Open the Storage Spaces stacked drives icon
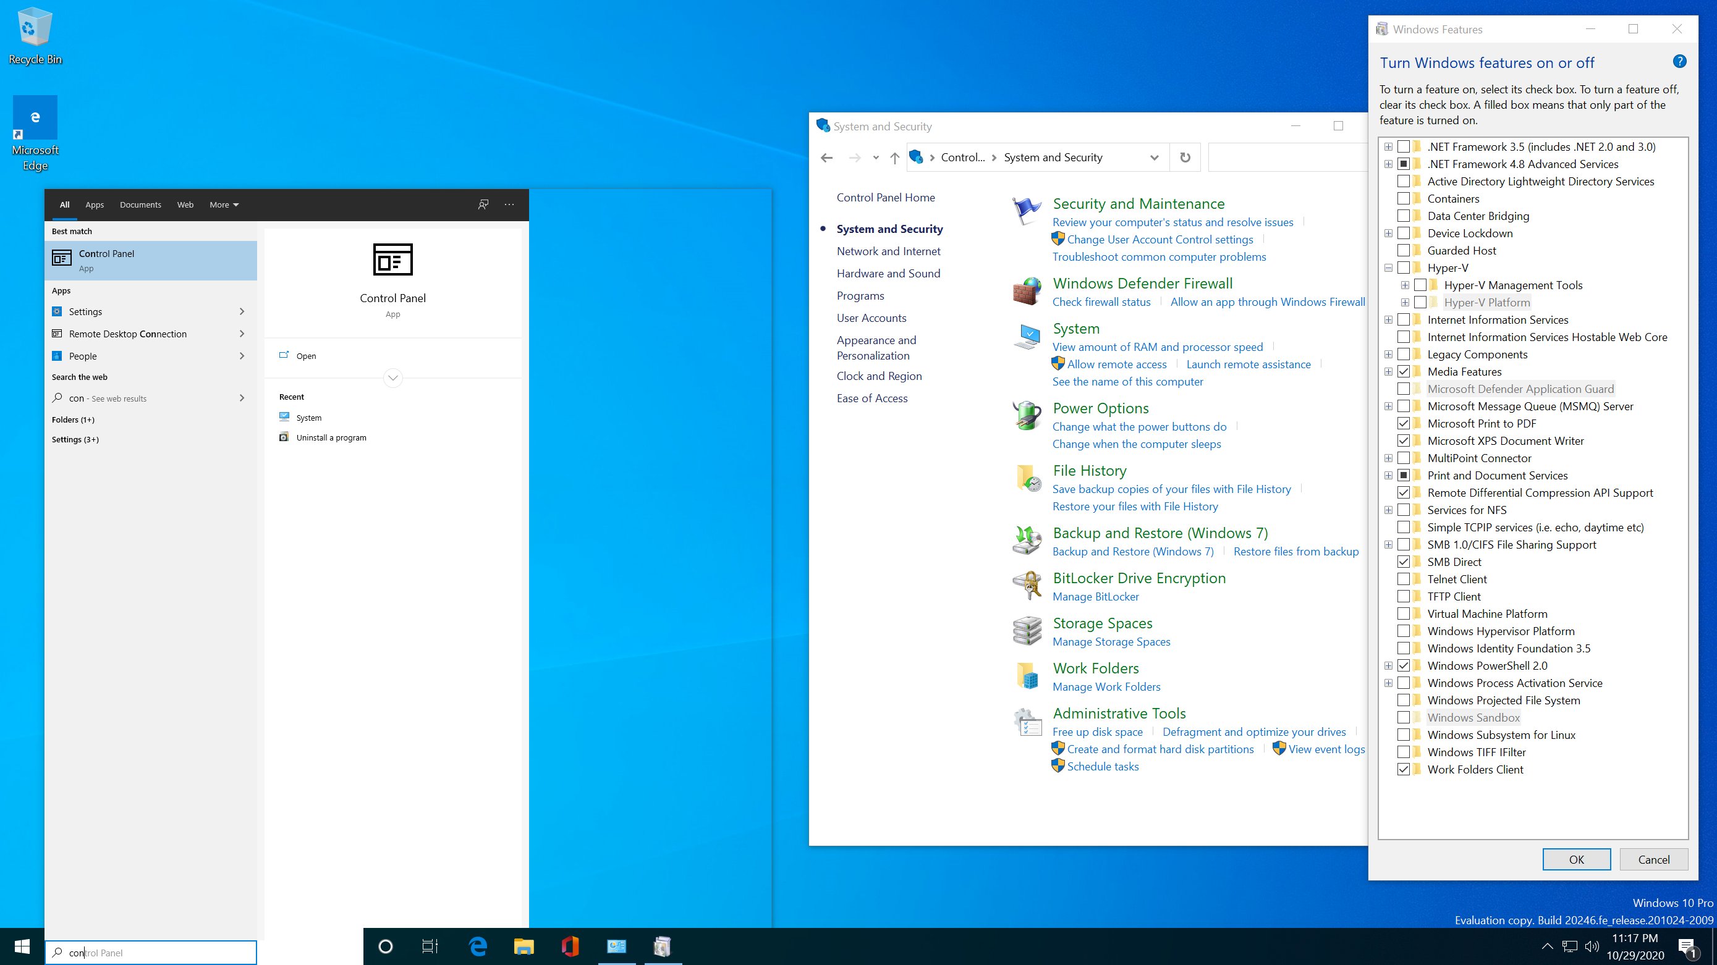This screenshot has width=1717, height=965. click(x=1027, y=631)
